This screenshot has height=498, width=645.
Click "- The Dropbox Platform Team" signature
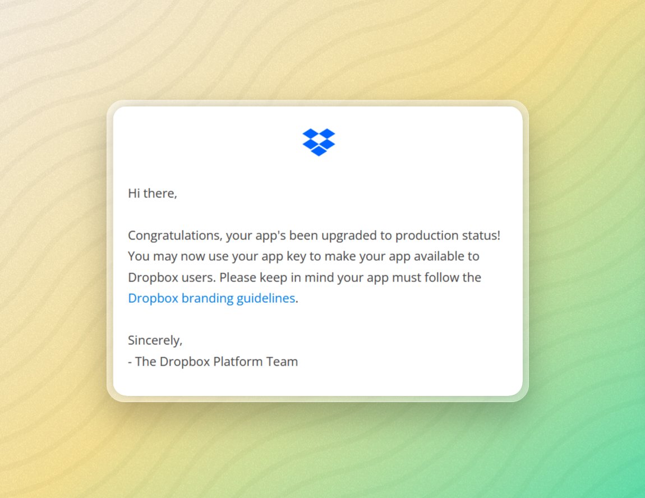[213, 362]
